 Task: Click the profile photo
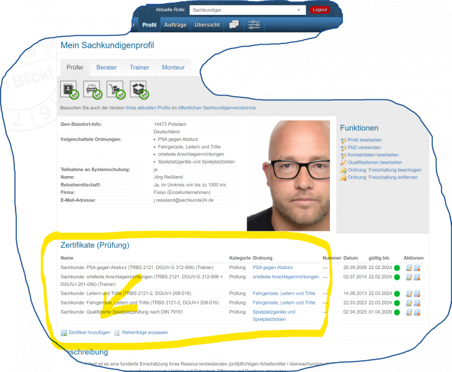(x=288, y=176)
